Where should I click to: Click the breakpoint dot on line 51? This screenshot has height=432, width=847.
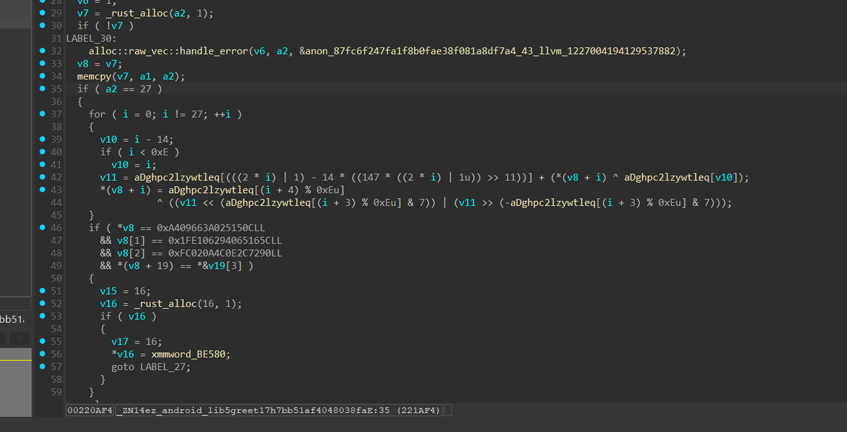click(x=43, y=291)
